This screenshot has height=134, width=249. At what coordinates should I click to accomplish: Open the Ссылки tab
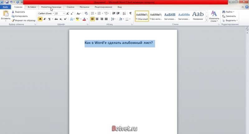click(x=71, y=7)
